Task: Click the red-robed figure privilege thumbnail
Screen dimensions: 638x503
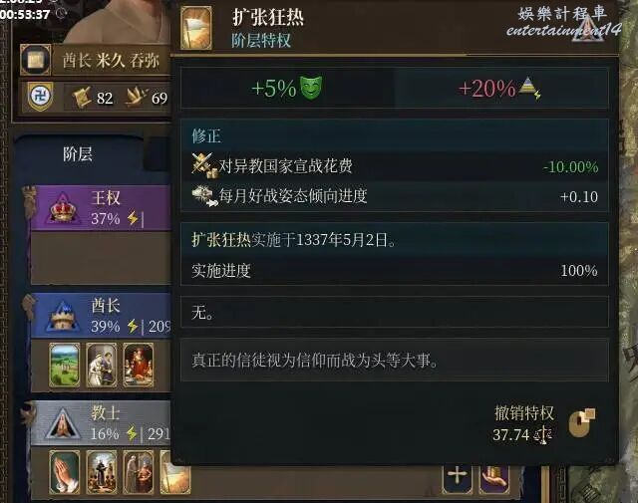Action: point(139,365)
